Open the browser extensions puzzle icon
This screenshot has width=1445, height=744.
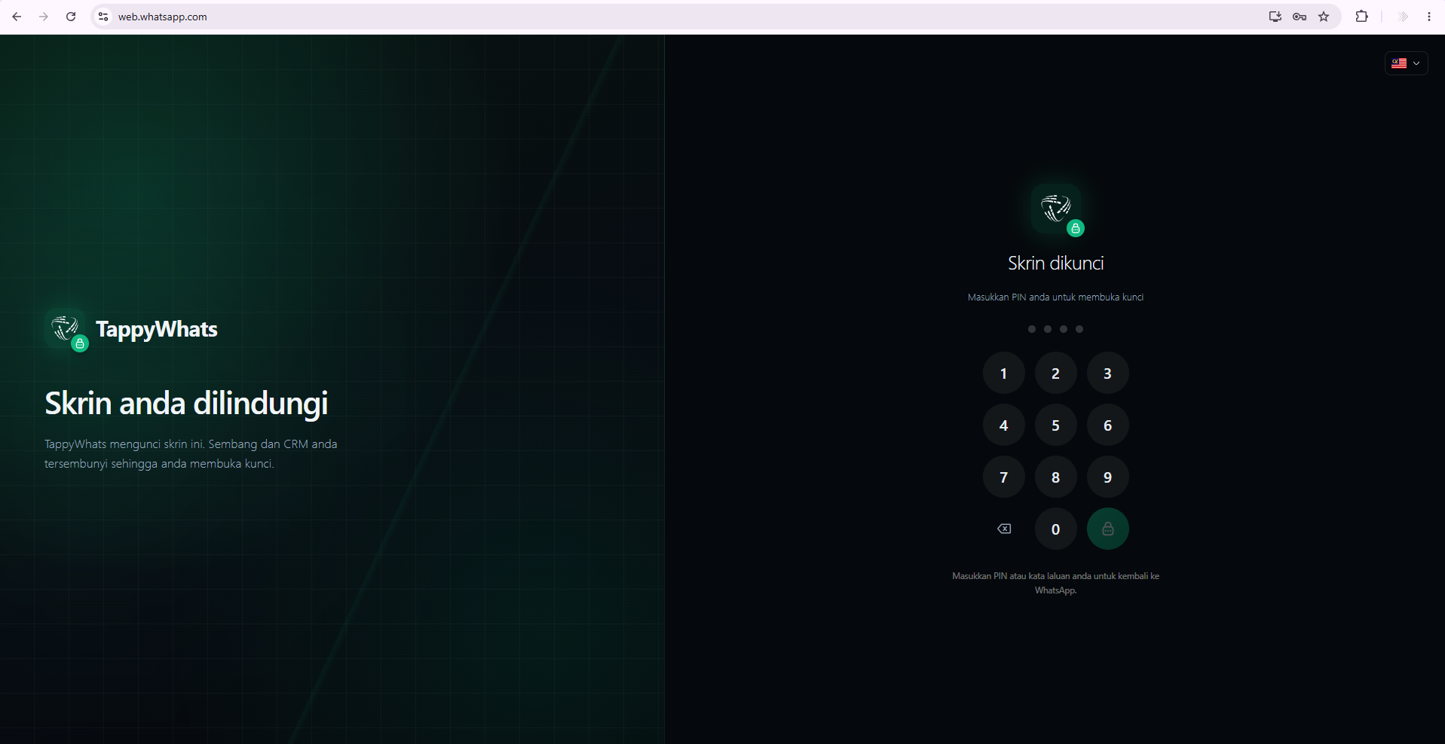1361,17
